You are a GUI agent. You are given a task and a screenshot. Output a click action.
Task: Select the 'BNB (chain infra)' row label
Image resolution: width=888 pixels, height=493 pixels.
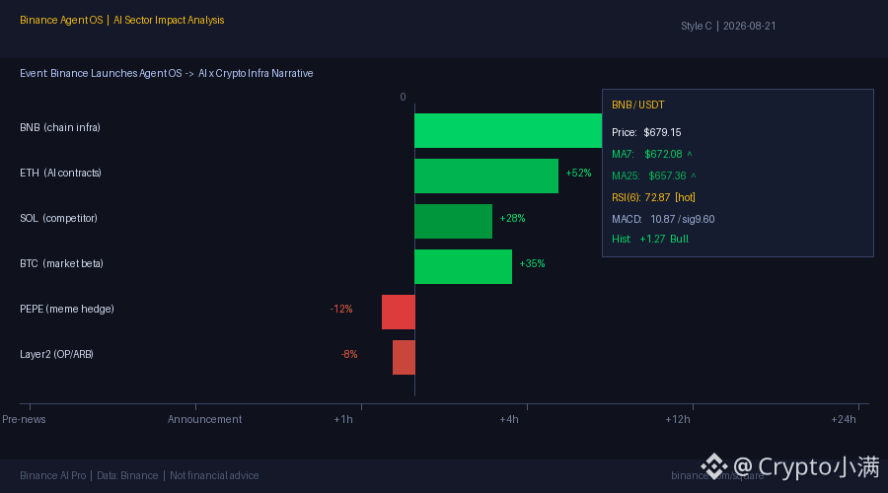[x=60, y=127]
